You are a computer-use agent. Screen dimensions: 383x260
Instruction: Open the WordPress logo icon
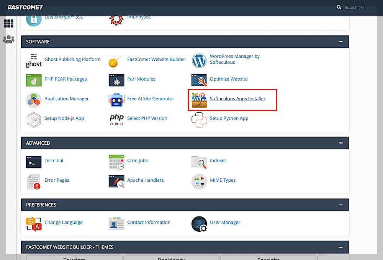tap(199, 61)
